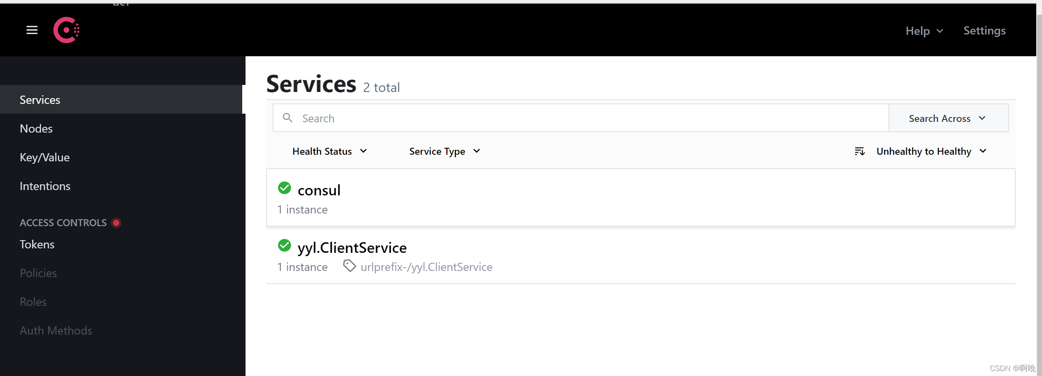Click the healthy status icon beside yyl.ClientService
The image size is (1042, 376).
285,245
